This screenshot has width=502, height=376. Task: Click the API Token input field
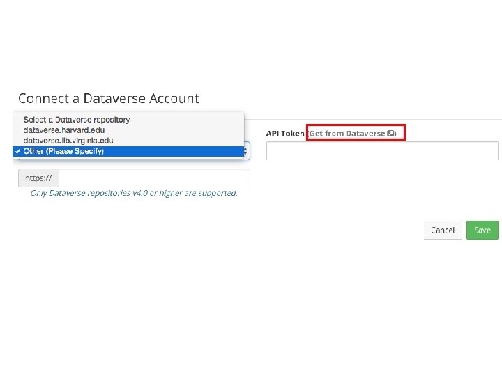tap(382, 151)
